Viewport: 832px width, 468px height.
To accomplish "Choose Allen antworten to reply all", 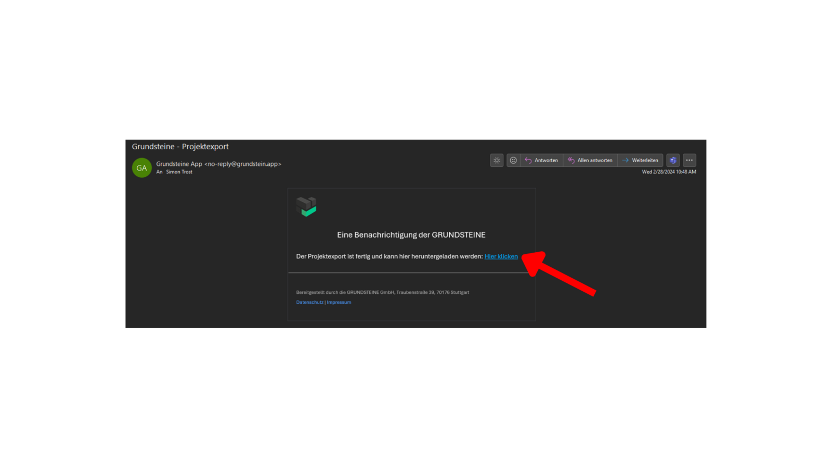I will 590,160.
